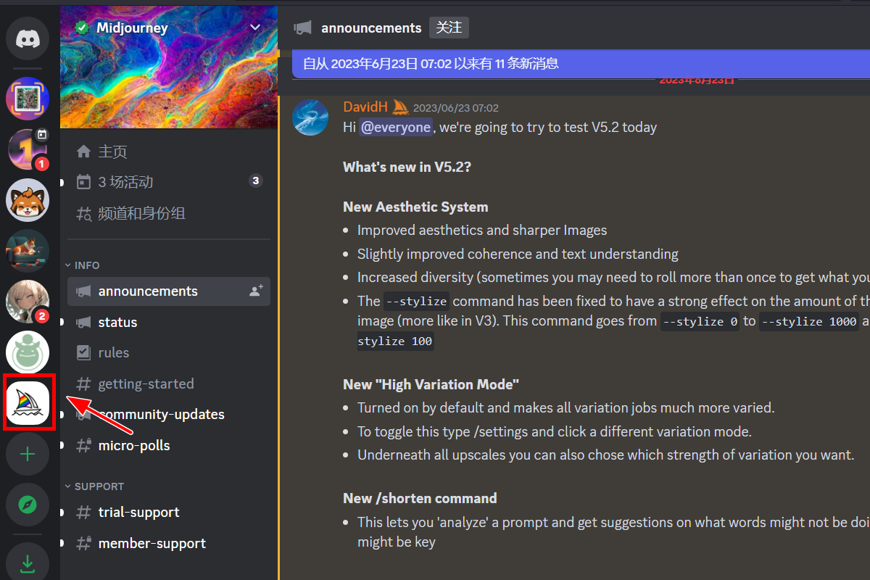Click the sailboat badge beside DavidH
This screenshot has height=580, width=870.
coord(401,107)
